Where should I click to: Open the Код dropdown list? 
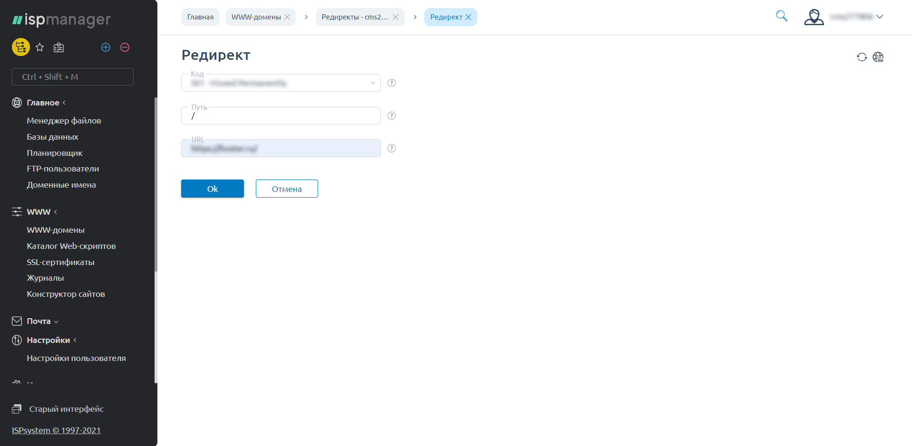point(281,83)
